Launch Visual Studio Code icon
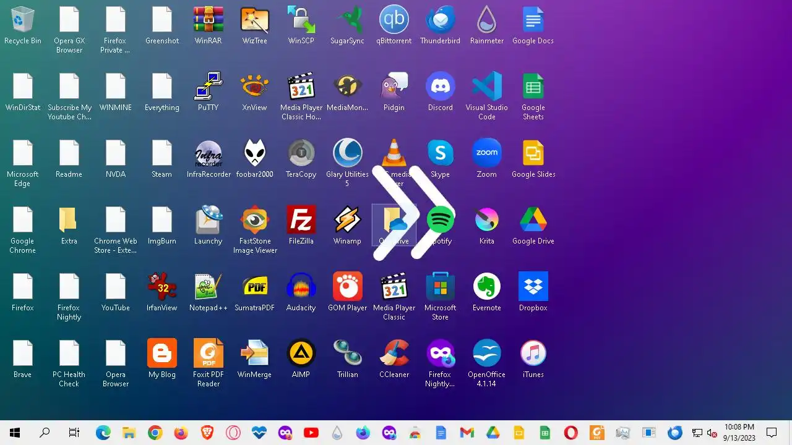792x445 pixels. pos(487,96)
